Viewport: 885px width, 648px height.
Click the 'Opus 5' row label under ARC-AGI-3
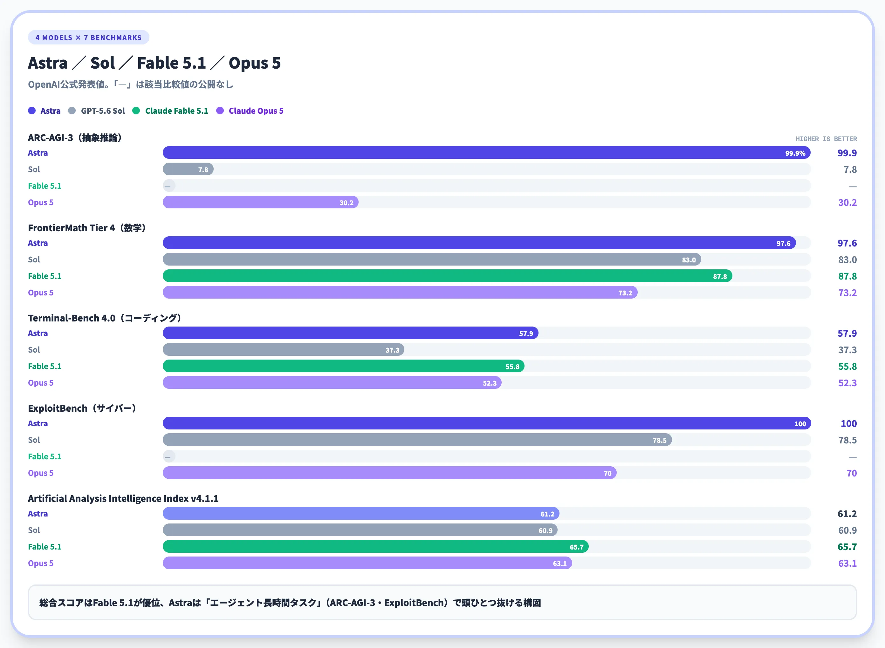(x=40, y=202)
